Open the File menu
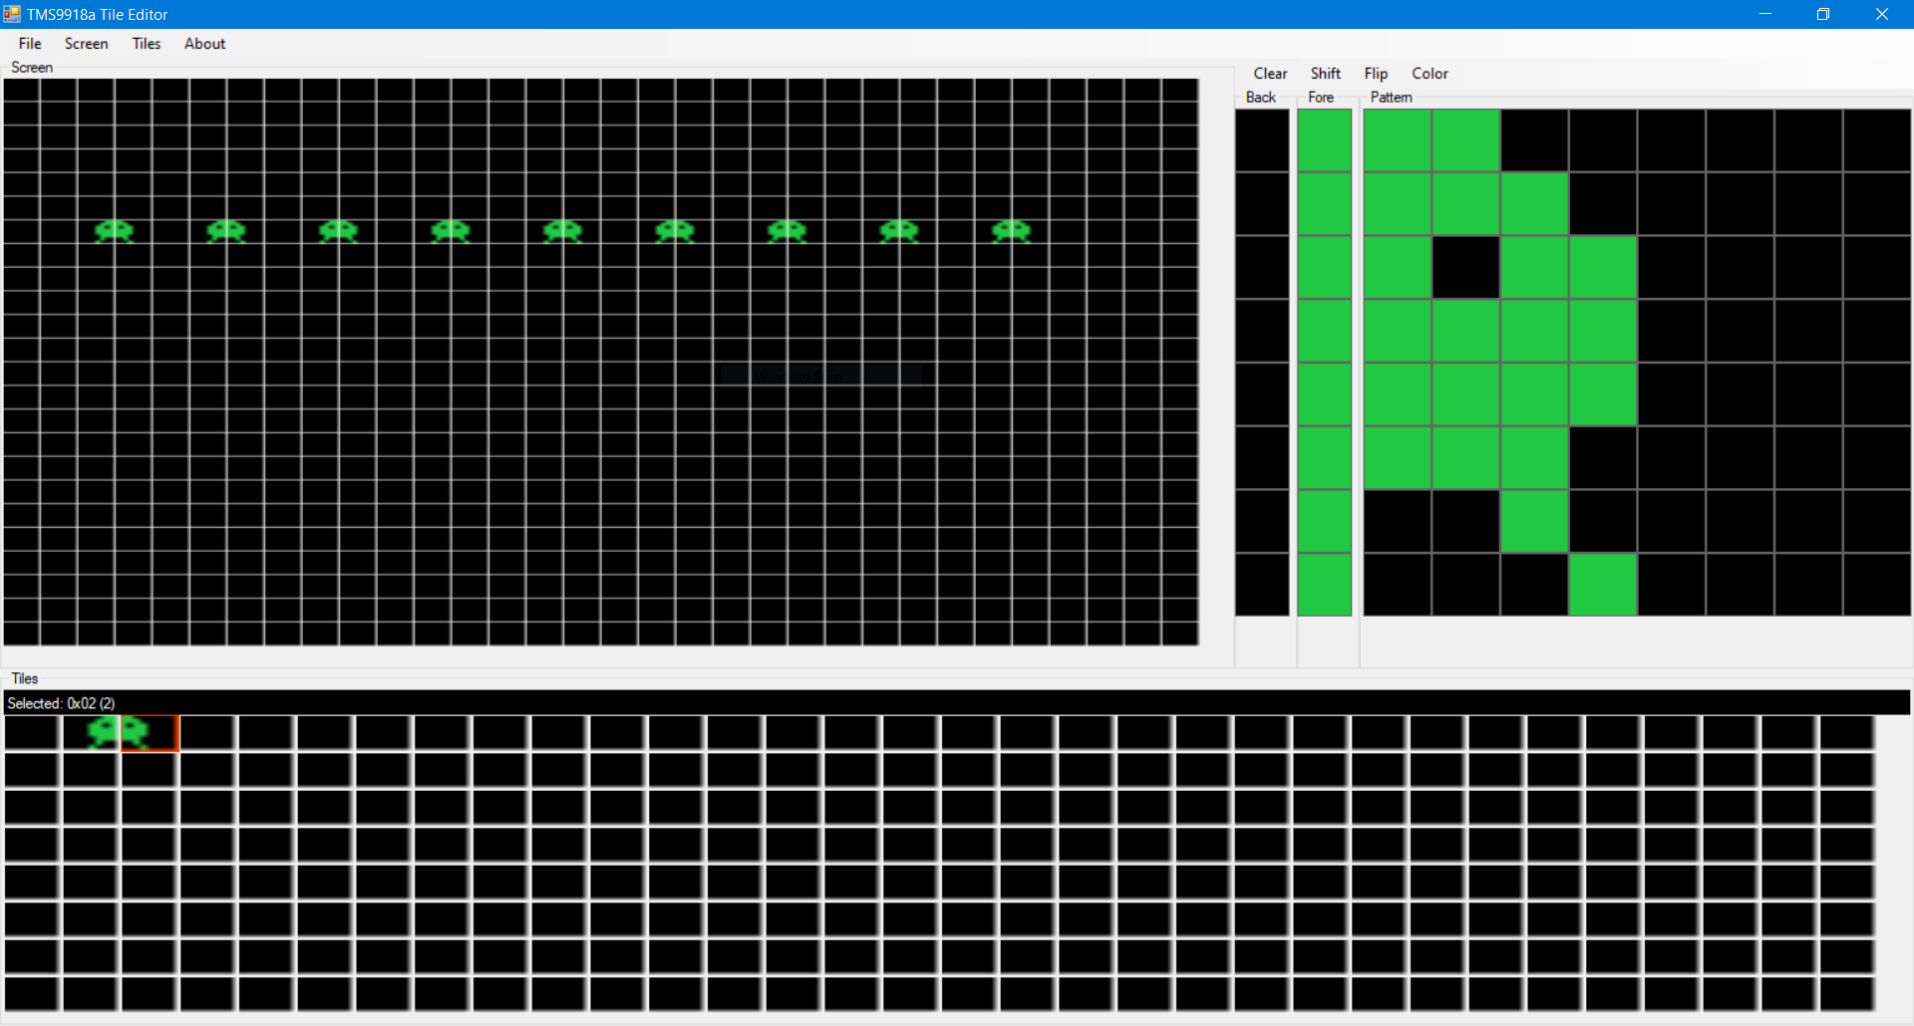1914x1026 pixels. point(30,44)
